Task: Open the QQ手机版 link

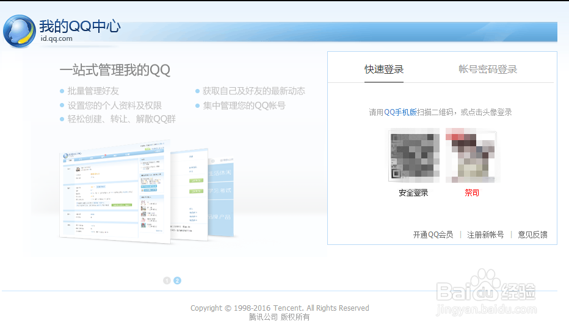Action: pyautogui.click(x=400, y=112)
